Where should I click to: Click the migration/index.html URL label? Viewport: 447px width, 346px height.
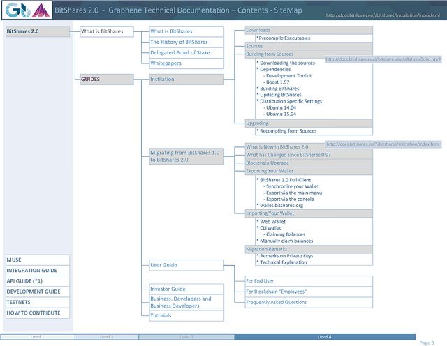(383, 144)
